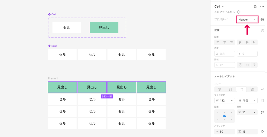
Task: Align bottom edges icon
Action: pos(254,42)
